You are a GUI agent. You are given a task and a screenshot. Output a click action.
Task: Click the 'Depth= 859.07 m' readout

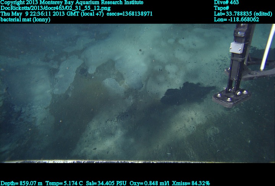(21, 183)
